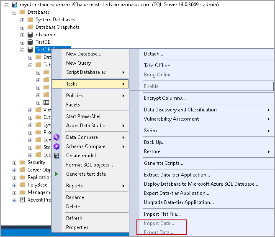The height and width of the screenshot is (237, 275).
Task: Open the Restore submenu arrow
Action: pyautogui.click(x=269, y=151)
